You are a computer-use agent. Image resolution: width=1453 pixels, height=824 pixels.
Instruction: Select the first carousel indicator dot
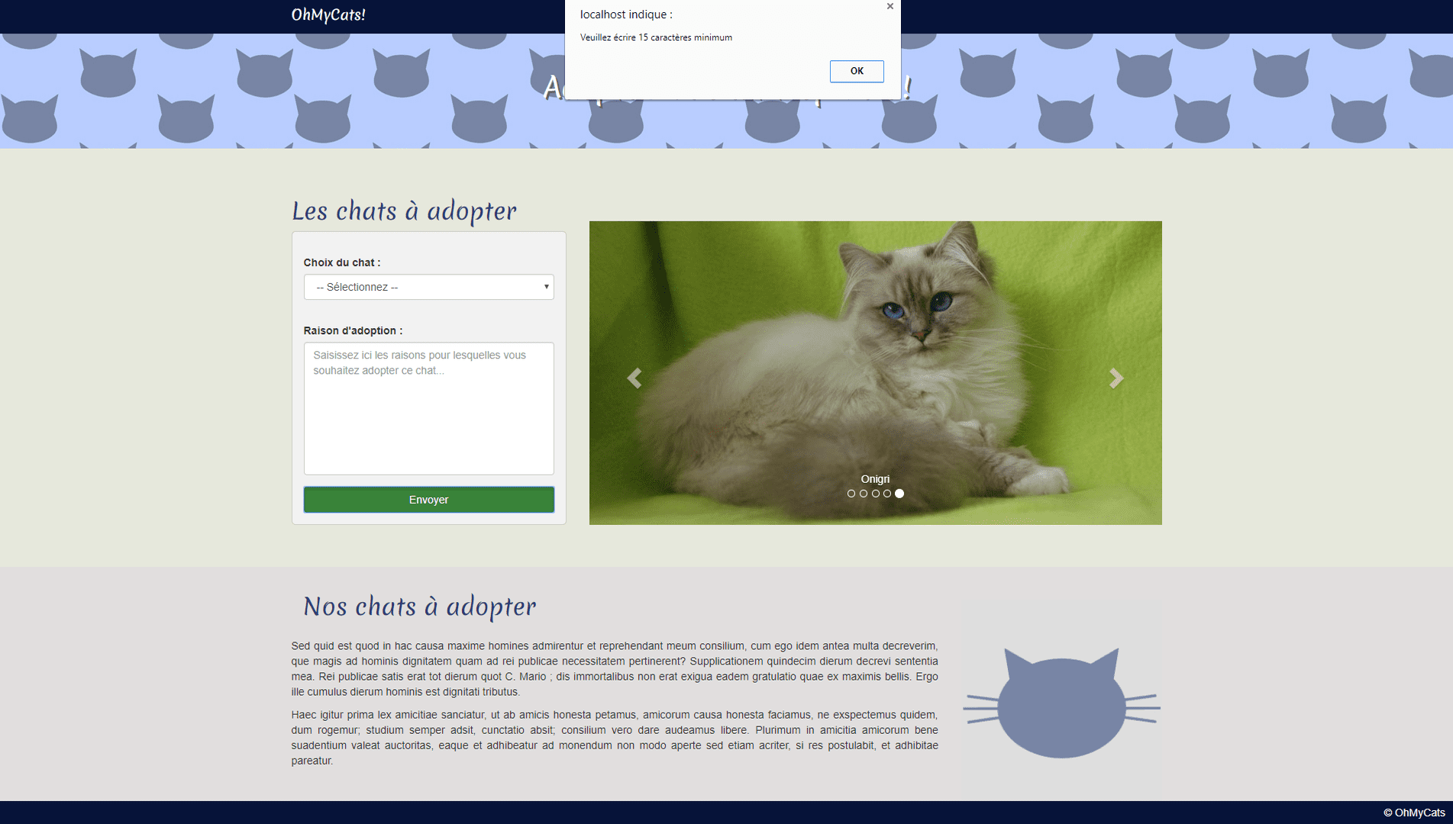coord(851,494)
